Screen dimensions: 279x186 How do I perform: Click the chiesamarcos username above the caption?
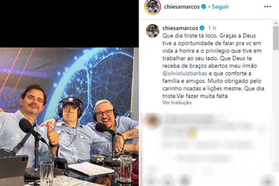pos(180,28)
